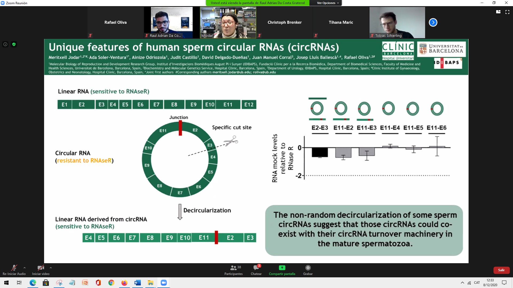Click the meeting information icon

(5, 44)
